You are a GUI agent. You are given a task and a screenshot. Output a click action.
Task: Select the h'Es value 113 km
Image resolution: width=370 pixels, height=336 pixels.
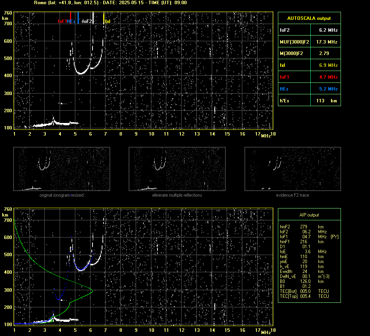(326, 101)
